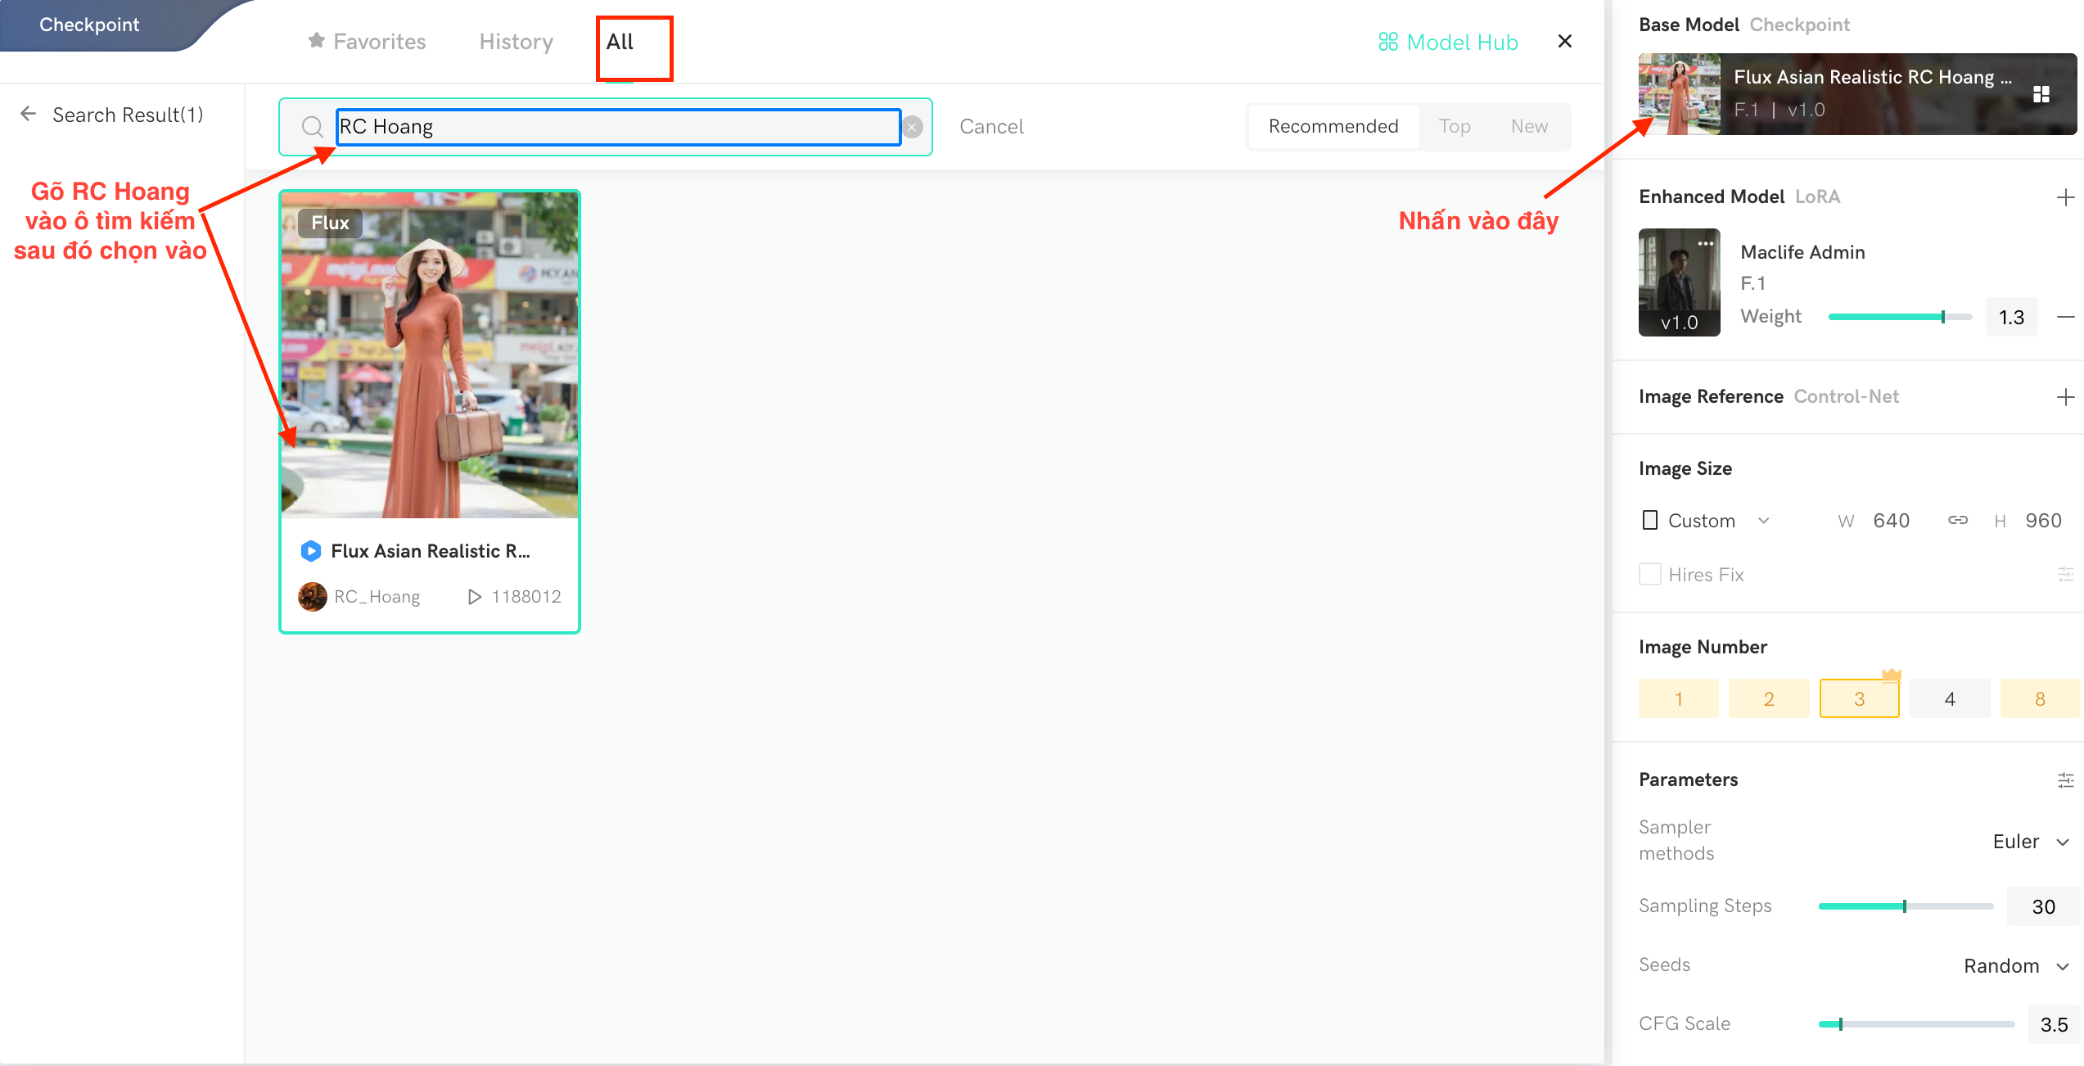Click the plus icon beside Image Reference Control-Net
Screen dimensions: 2084x1066
point(2066,396)
